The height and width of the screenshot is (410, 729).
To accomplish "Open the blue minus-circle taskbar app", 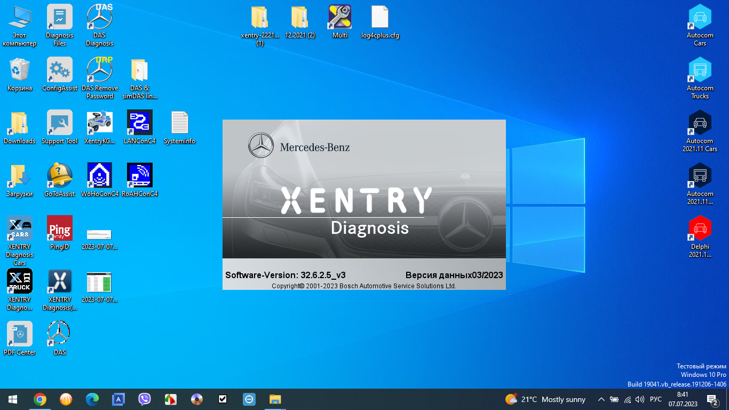I will [x=249, y=399].
